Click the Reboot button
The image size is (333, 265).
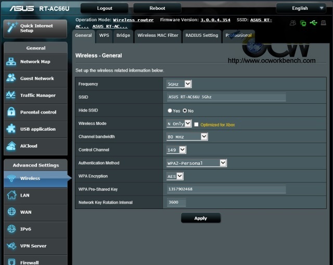pos(157,8)
